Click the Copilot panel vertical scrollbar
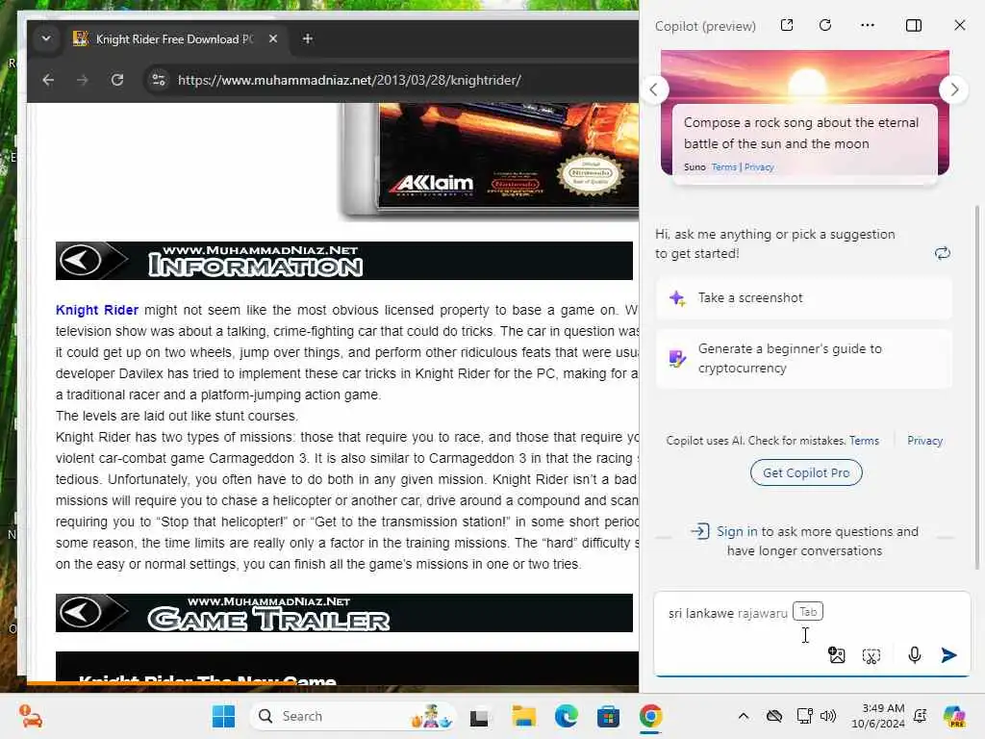The width and height of the screenshot is (985, 739). point(977,387)
